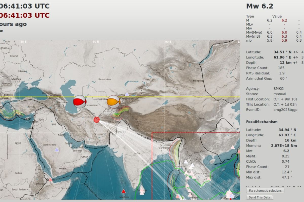Click the black 06:41:03 UTC origin time
304x202 pixels.
(25, 6)
